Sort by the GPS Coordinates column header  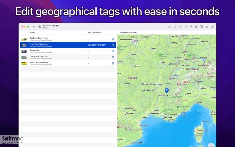(x=95, y=33)
